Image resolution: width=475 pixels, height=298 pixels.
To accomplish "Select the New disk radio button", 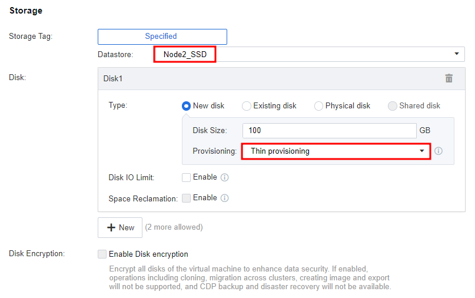I will (186, 106).
